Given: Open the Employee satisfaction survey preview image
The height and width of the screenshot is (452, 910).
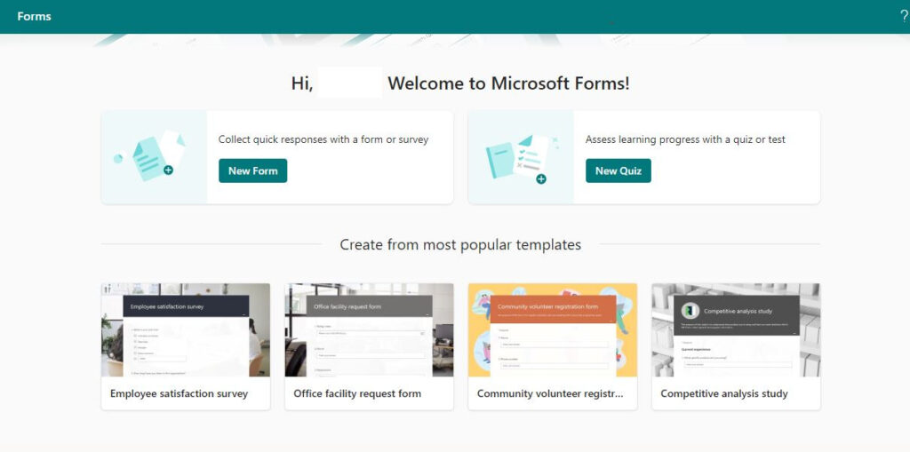Looking at the screenshot, I should point(186,329).
